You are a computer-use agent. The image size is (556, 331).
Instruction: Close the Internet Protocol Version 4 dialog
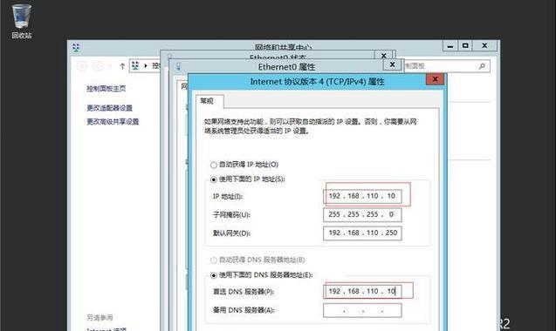[435, 79]
